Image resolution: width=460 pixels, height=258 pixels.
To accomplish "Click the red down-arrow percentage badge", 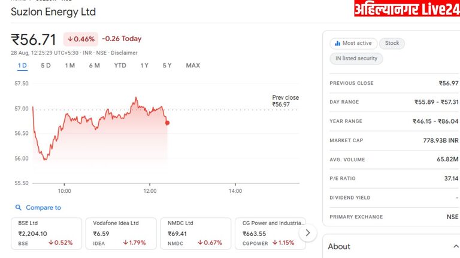I will (80, 39).
